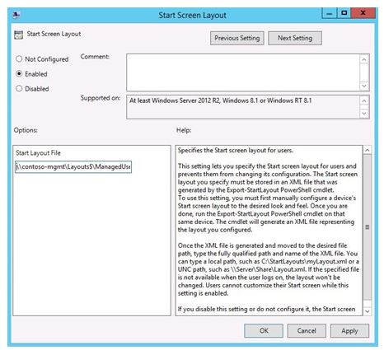
Task: Go to Previous Setting
Action: [x=237, y=38]
